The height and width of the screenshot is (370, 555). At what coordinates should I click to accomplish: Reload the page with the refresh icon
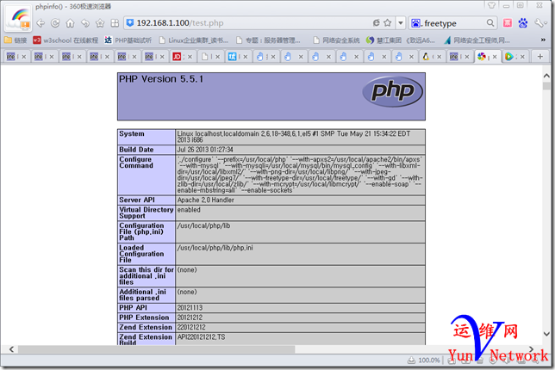coord(55,23)
